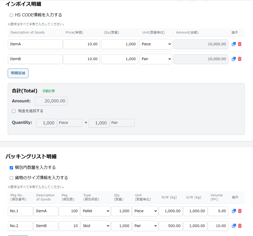Viewport: 253px width, 236px height.
Task: Click the Description of Goods invoice column header
Action: [x=28, y=33]
